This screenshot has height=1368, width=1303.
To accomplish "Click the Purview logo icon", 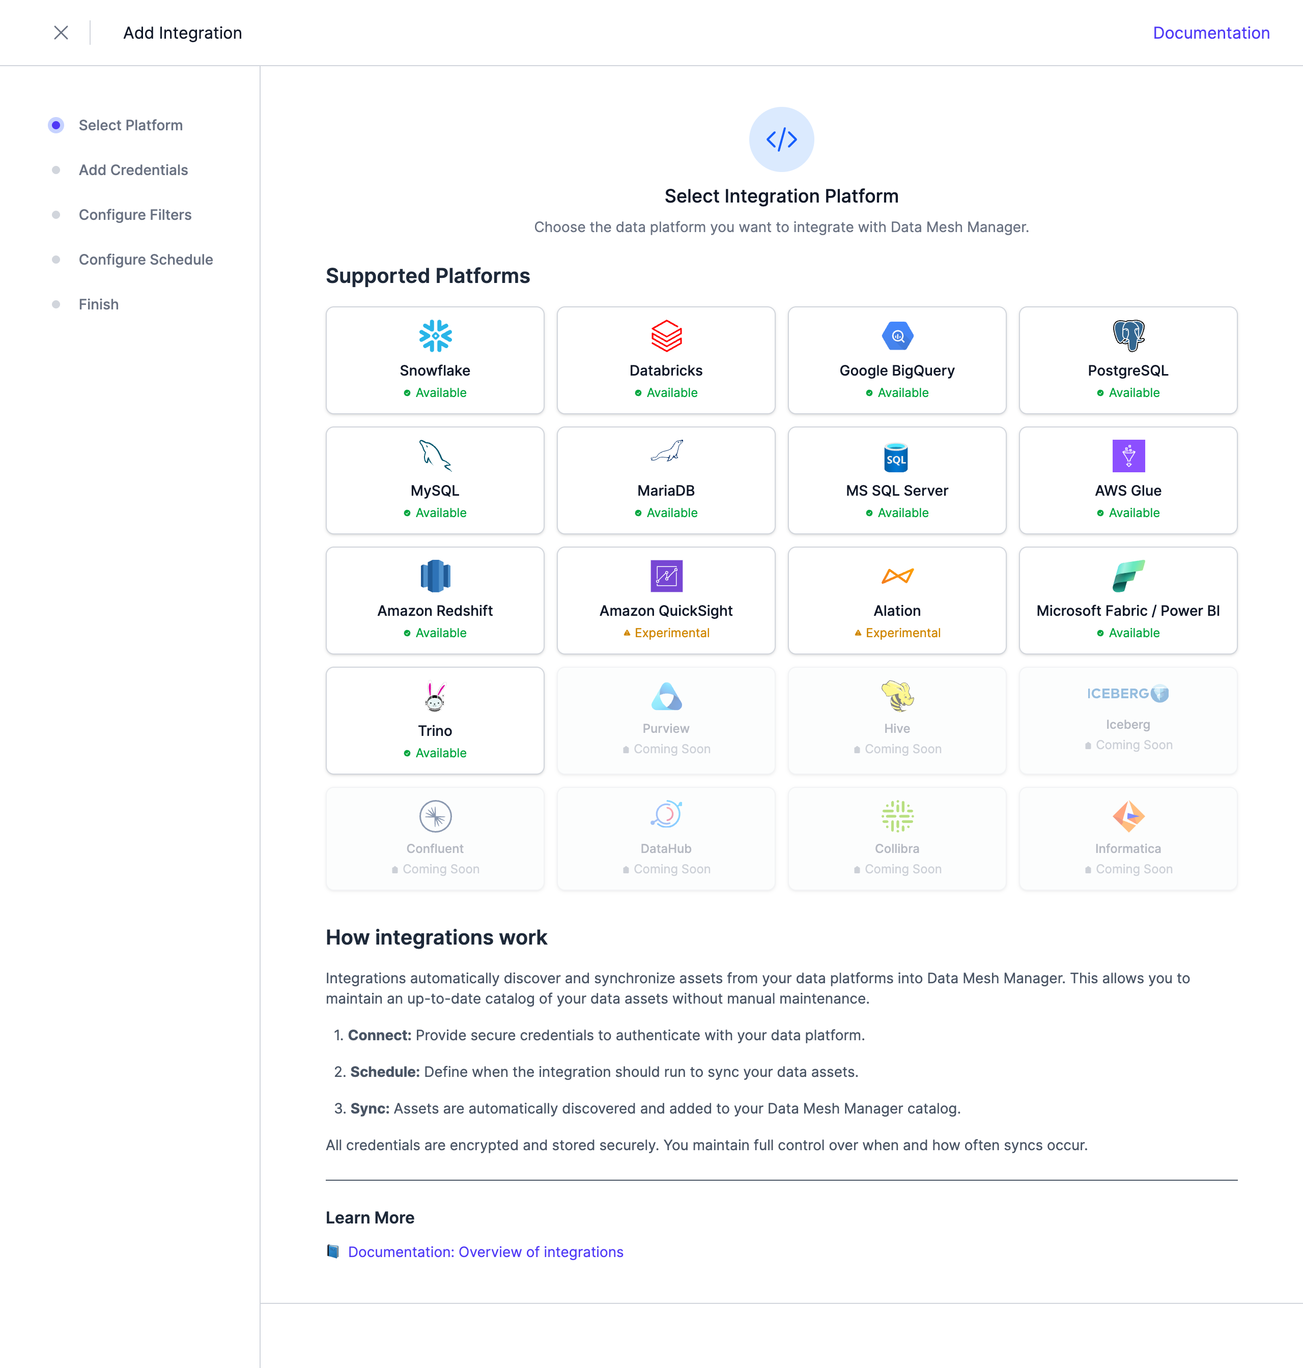I will pos(666,697).
